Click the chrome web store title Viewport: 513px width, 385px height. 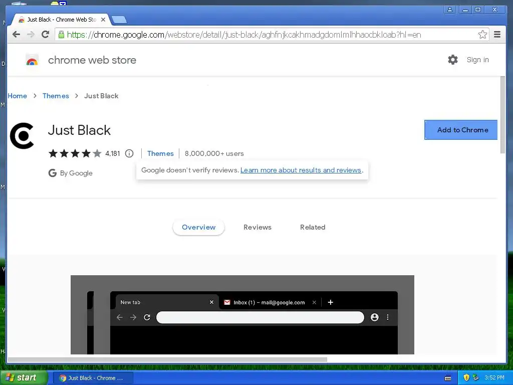coord(92,60)
